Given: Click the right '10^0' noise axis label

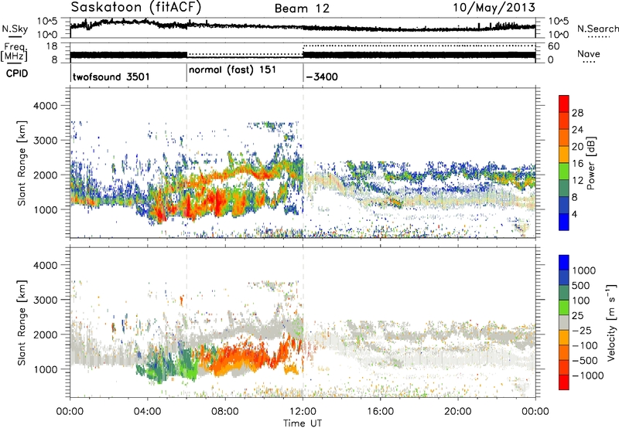Looking at the screenshot, I should click(x=558, y=35).
